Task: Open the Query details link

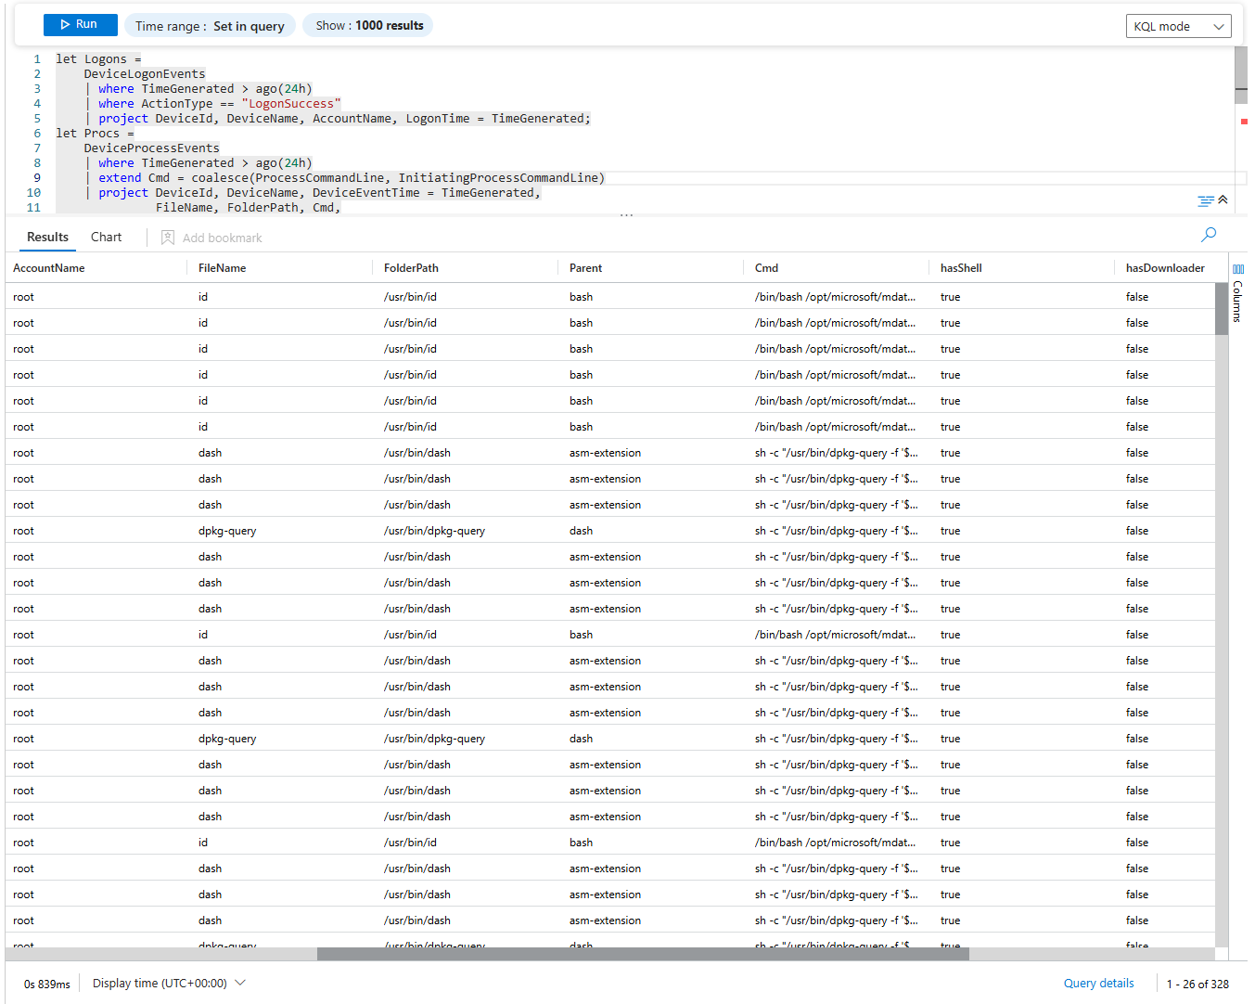Action: (1098, 984)
